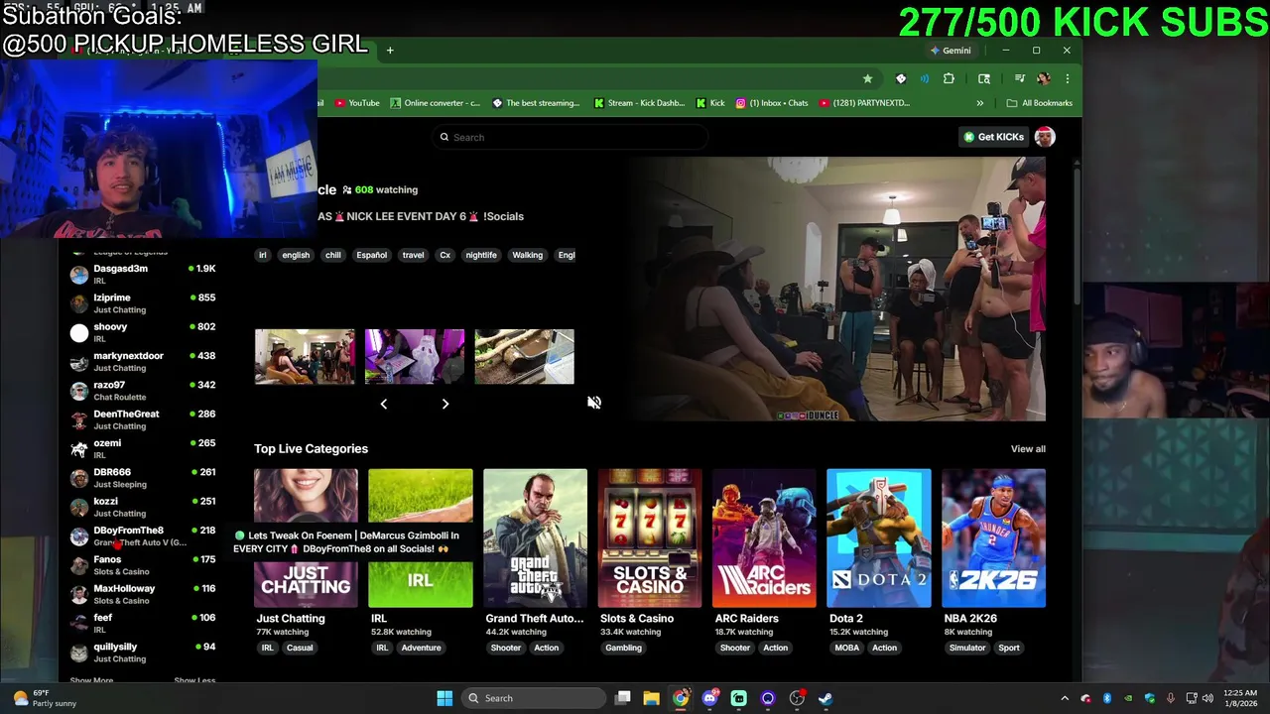Open the ARC Raiders category card
This screenshot has width=1270, height=714.
click(764, 538)
